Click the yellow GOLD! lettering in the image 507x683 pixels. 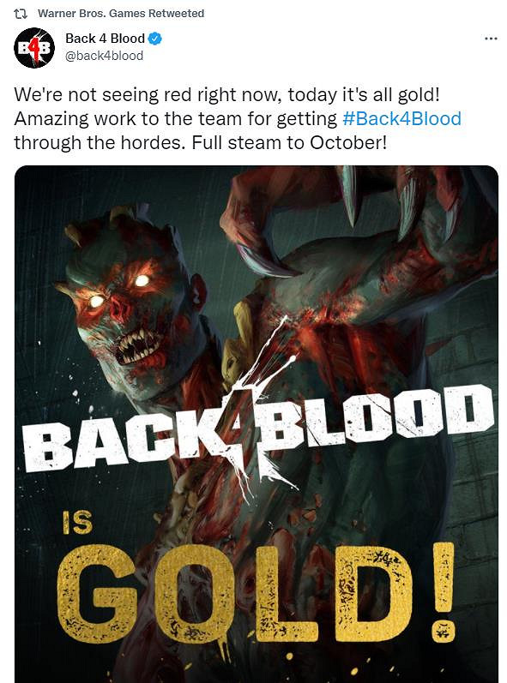[x=257, y=593]
